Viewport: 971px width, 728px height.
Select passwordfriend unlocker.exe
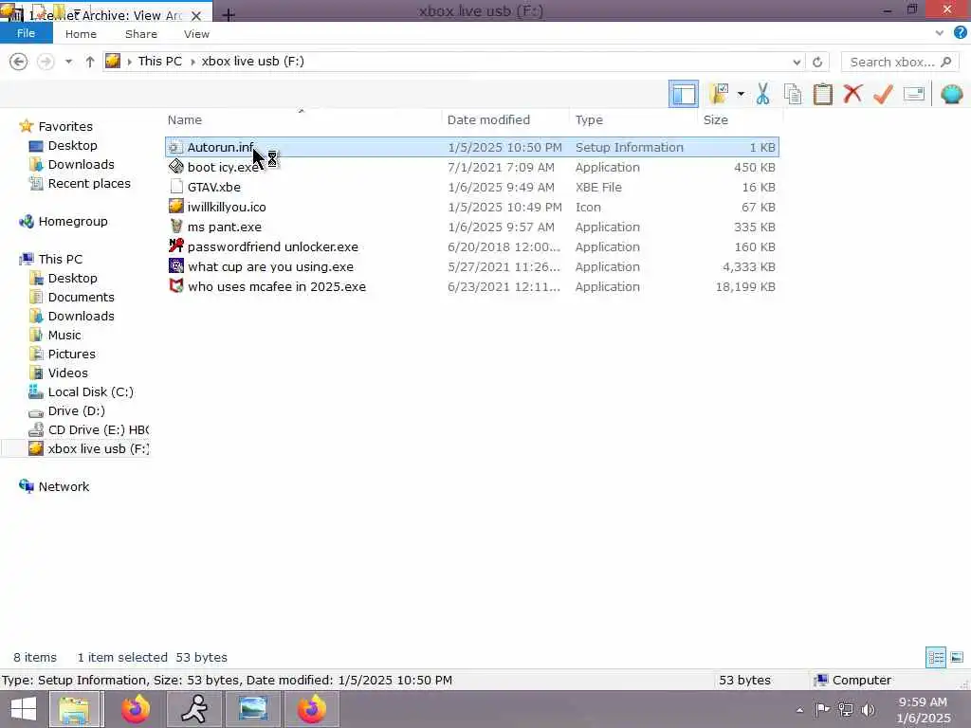click(472, 247)
